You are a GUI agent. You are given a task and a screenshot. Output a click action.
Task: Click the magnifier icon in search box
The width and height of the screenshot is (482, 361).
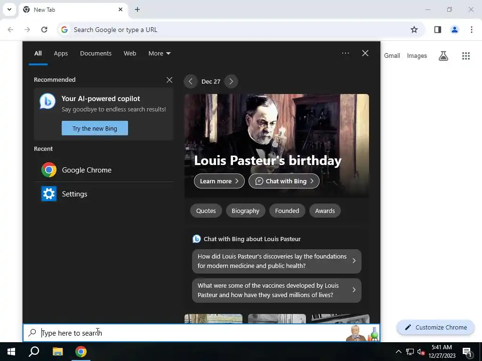click(x=32, y=333)
